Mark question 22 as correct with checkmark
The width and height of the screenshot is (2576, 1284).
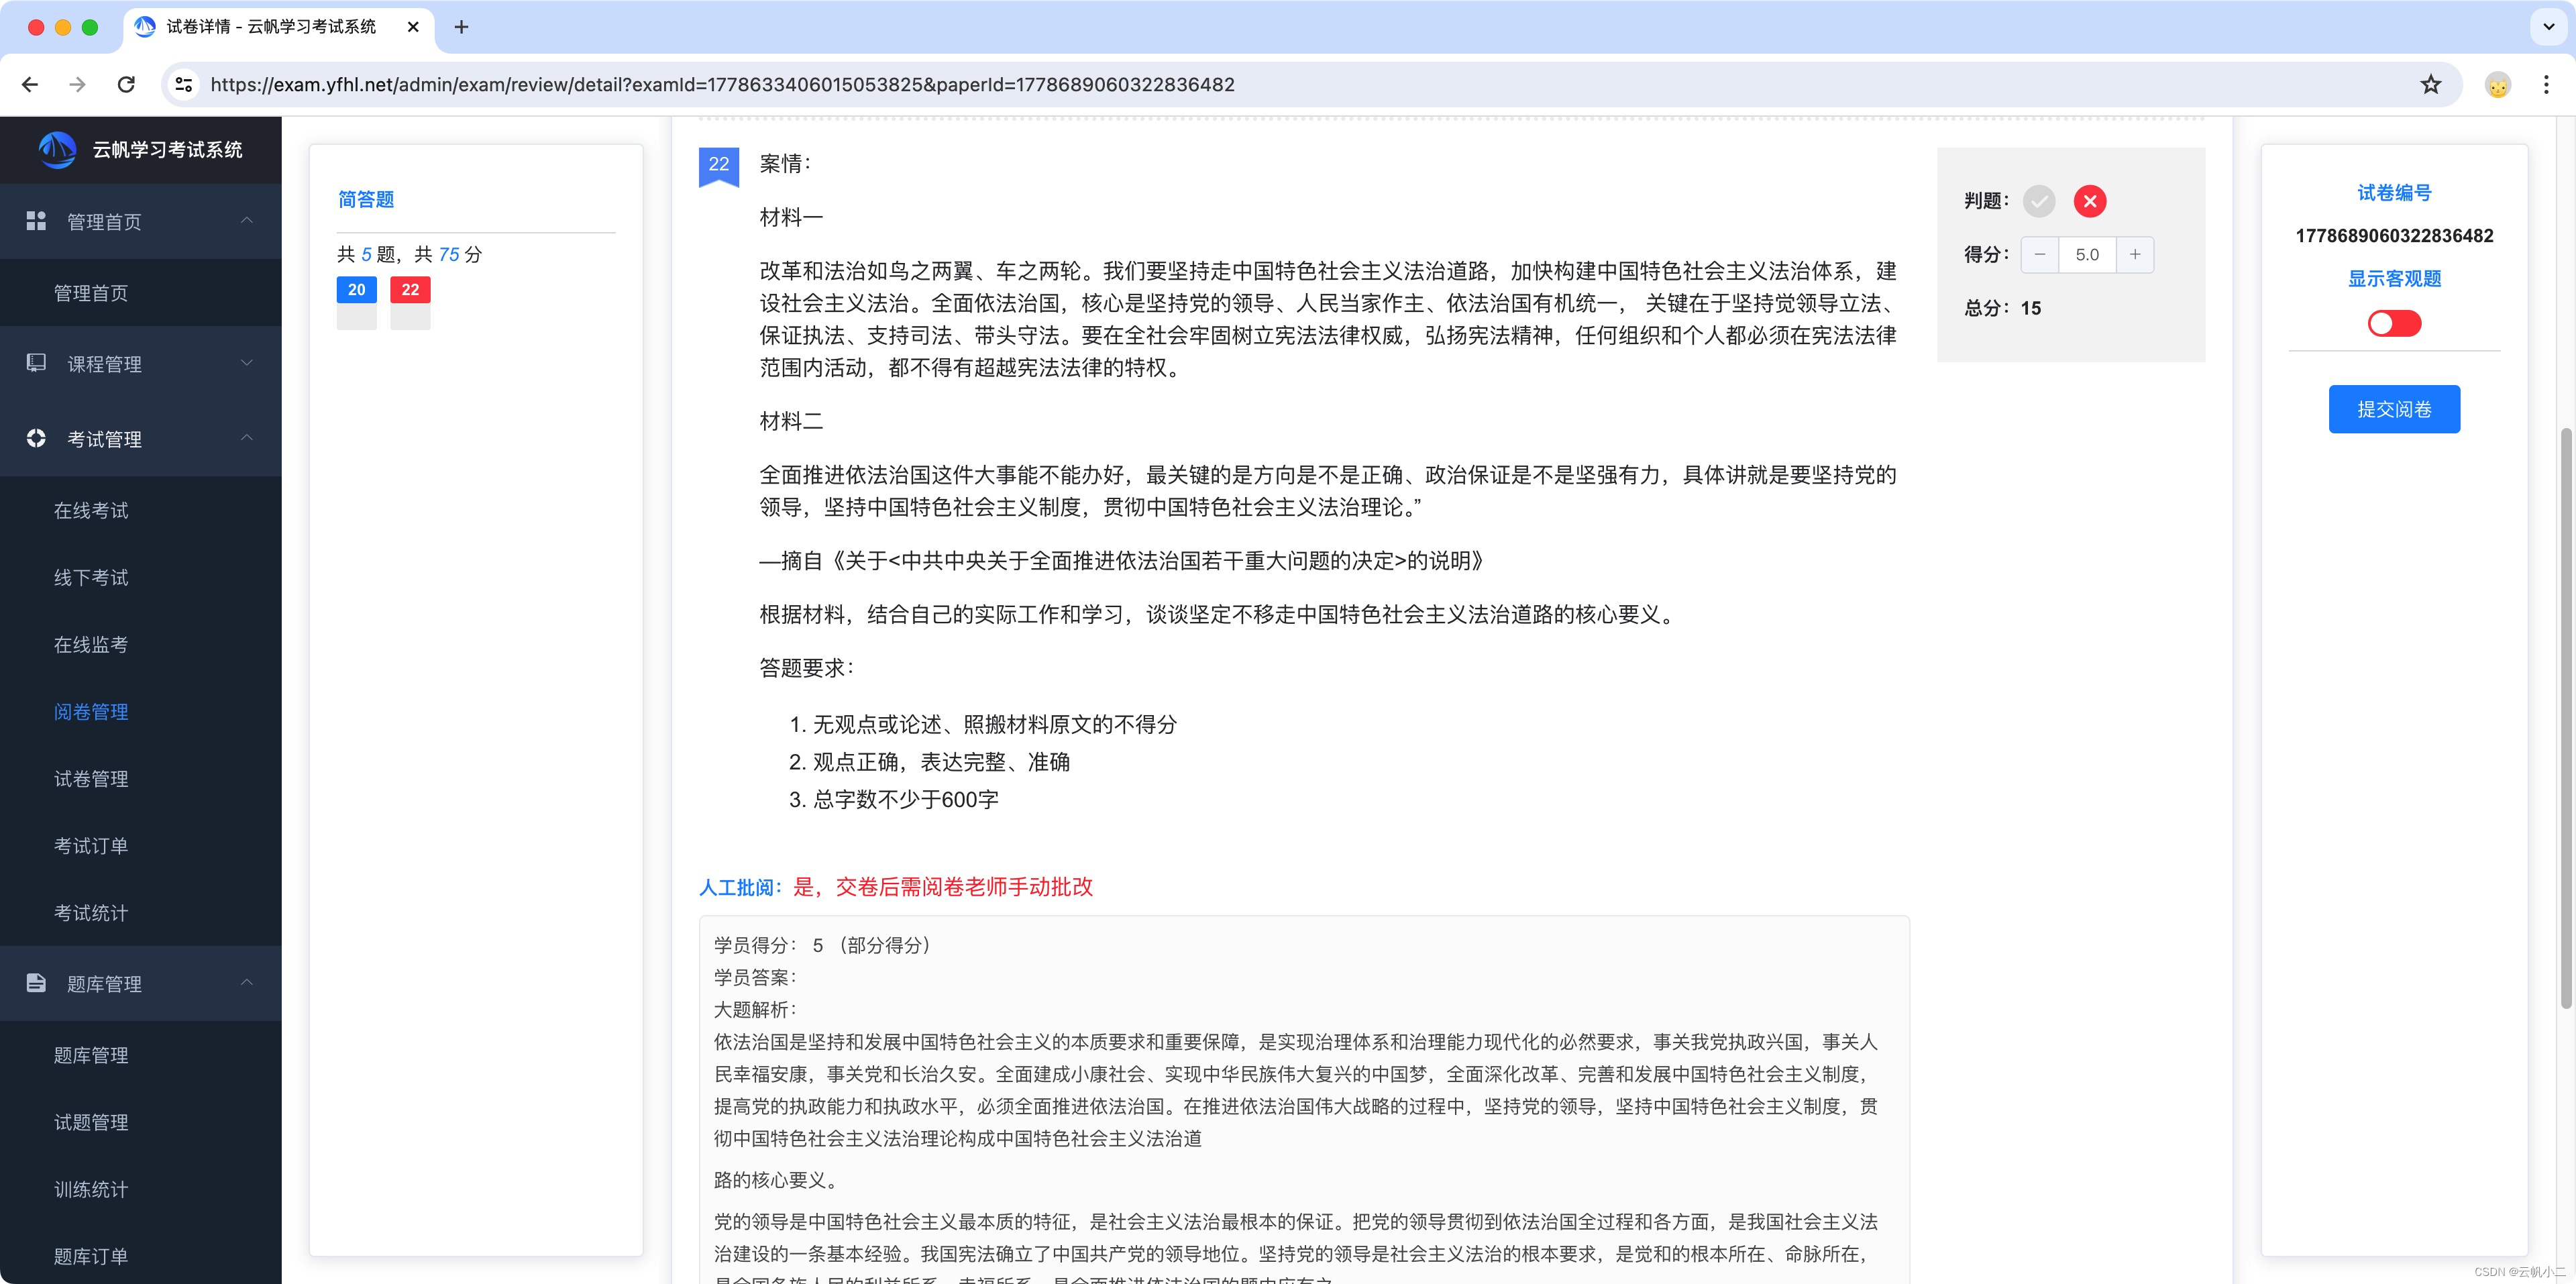coord(2039,201)
